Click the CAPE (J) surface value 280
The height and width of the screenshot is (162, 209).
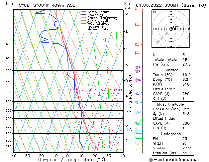tap(186, 94)
